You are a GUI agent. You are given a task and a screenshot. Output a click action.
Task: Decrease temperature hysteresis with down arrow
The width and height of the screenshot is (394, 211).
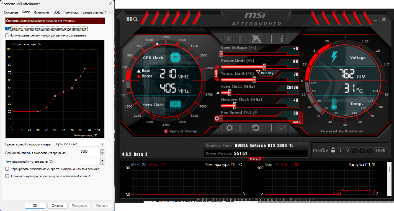pyautogui.click(x=102, y=163)
